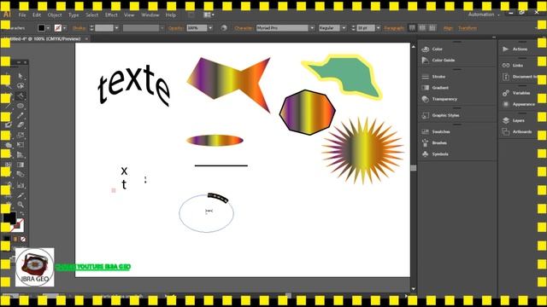Image resolution: width=547 pixels, height=307 pixels.
Task: Open the Object menu
Action: pyautogui.click(x=55, y=15)
